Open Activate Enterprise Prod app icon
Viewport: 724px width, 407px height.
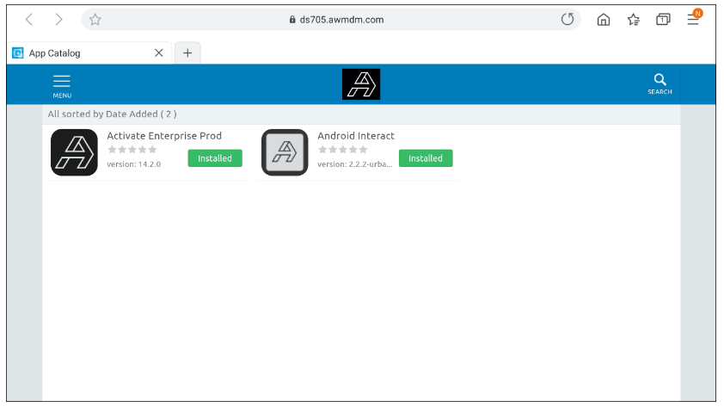pos(74,152)
